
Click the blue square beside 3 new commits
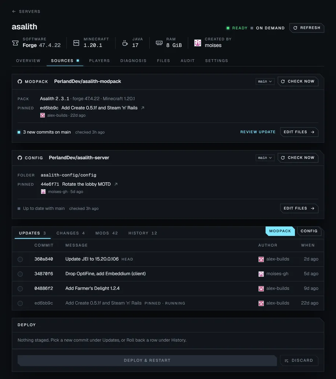click(x=19, y=132)
